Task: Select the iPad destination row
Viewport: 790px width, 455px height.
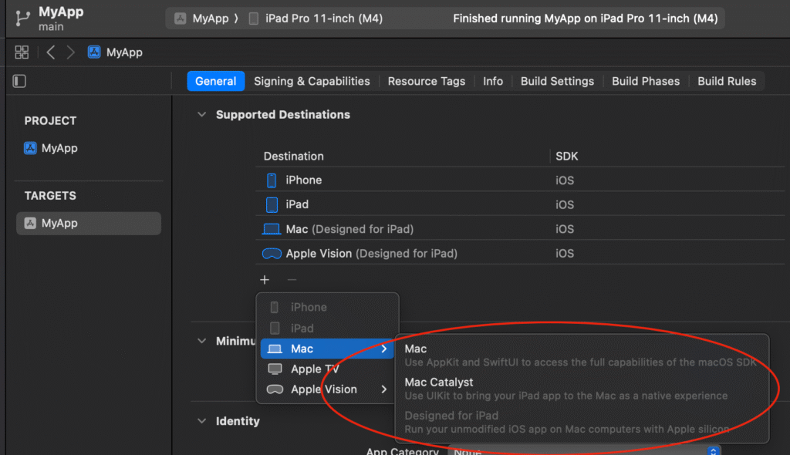Action: tap(520, 204)
